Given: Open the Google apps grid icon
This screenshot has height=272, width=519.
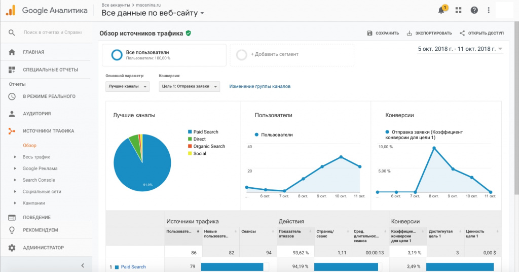Looking at the screenshot, I should point(459,10).
